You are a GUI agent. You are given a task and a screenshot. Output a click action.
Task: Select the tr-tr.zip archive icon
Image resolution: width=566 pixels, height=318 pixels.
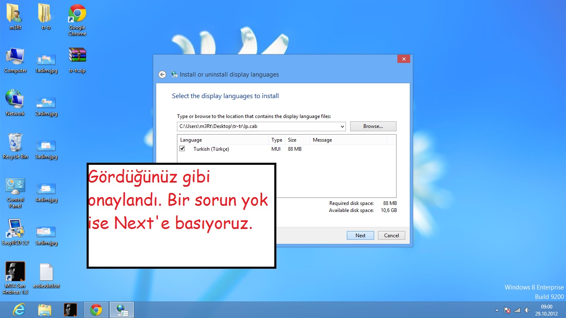[x=77, y=60]
